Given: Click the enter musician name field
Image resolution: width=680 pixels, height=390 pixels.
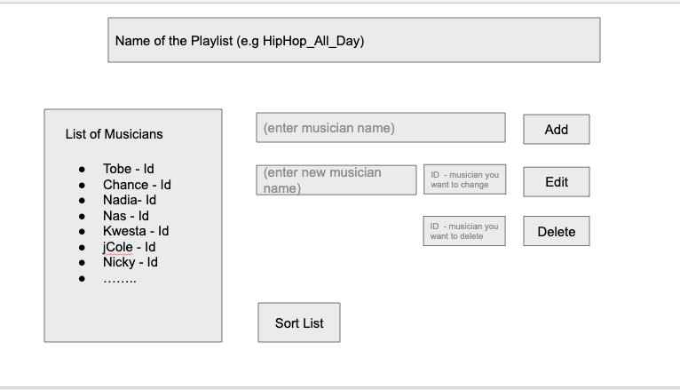Looking at the screenshot, I should (380, 128).
